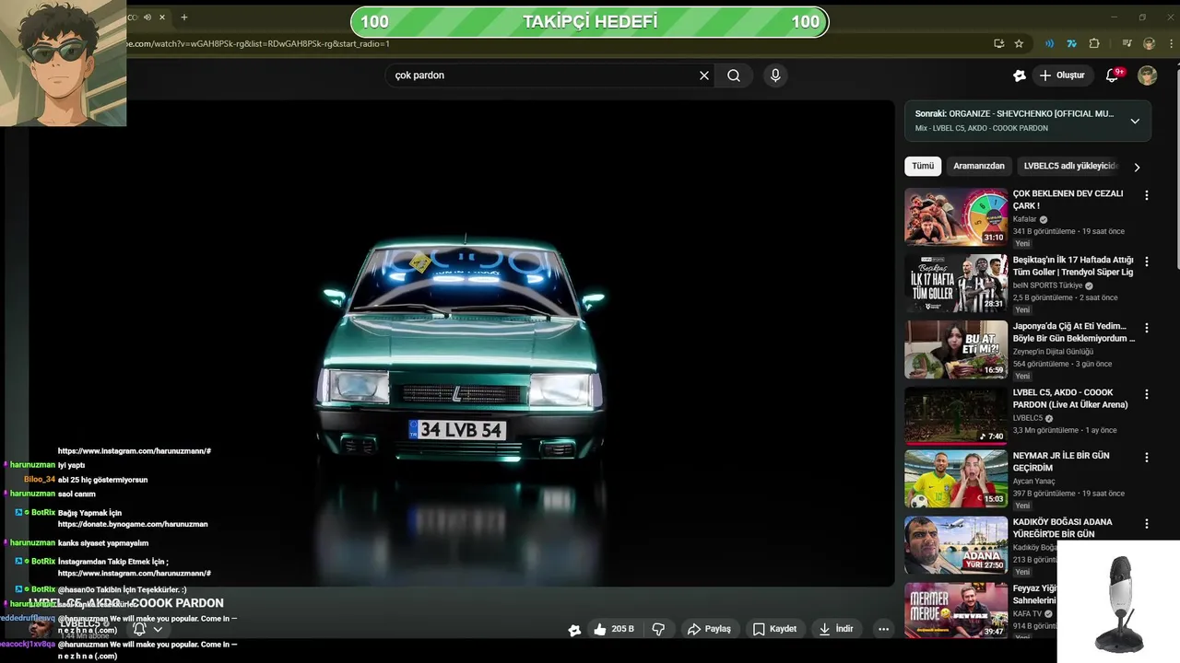Open the YouTube account avatar menu
1180x663 pixels.
(x=1147, y=76)
